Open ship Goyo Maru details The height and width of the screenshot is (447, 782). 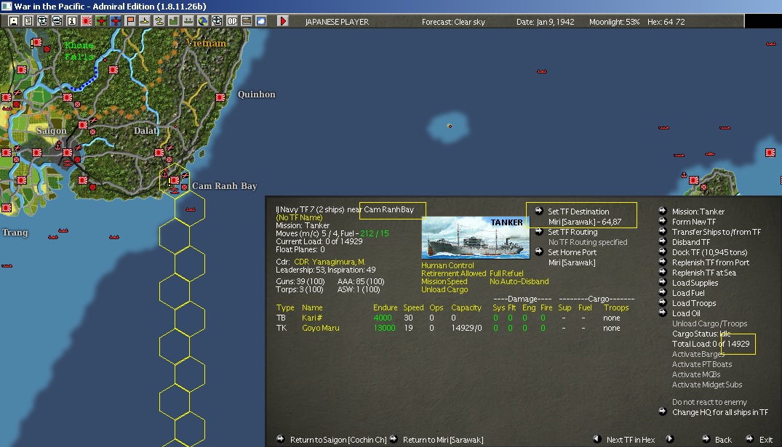(x=320, y=329)
